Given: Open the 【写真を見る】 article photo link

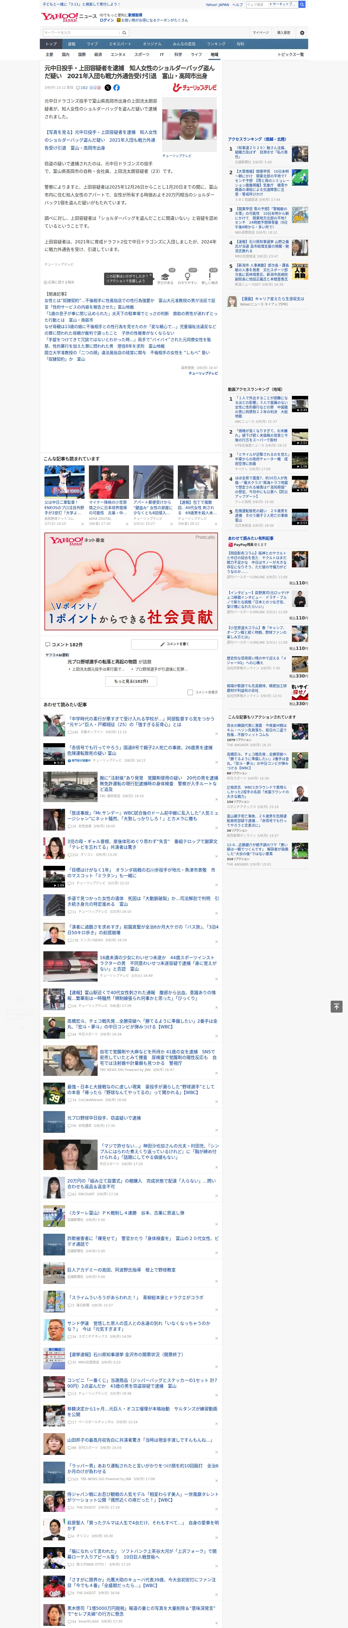Looking at the screenshot, I should tap(101, 140).
